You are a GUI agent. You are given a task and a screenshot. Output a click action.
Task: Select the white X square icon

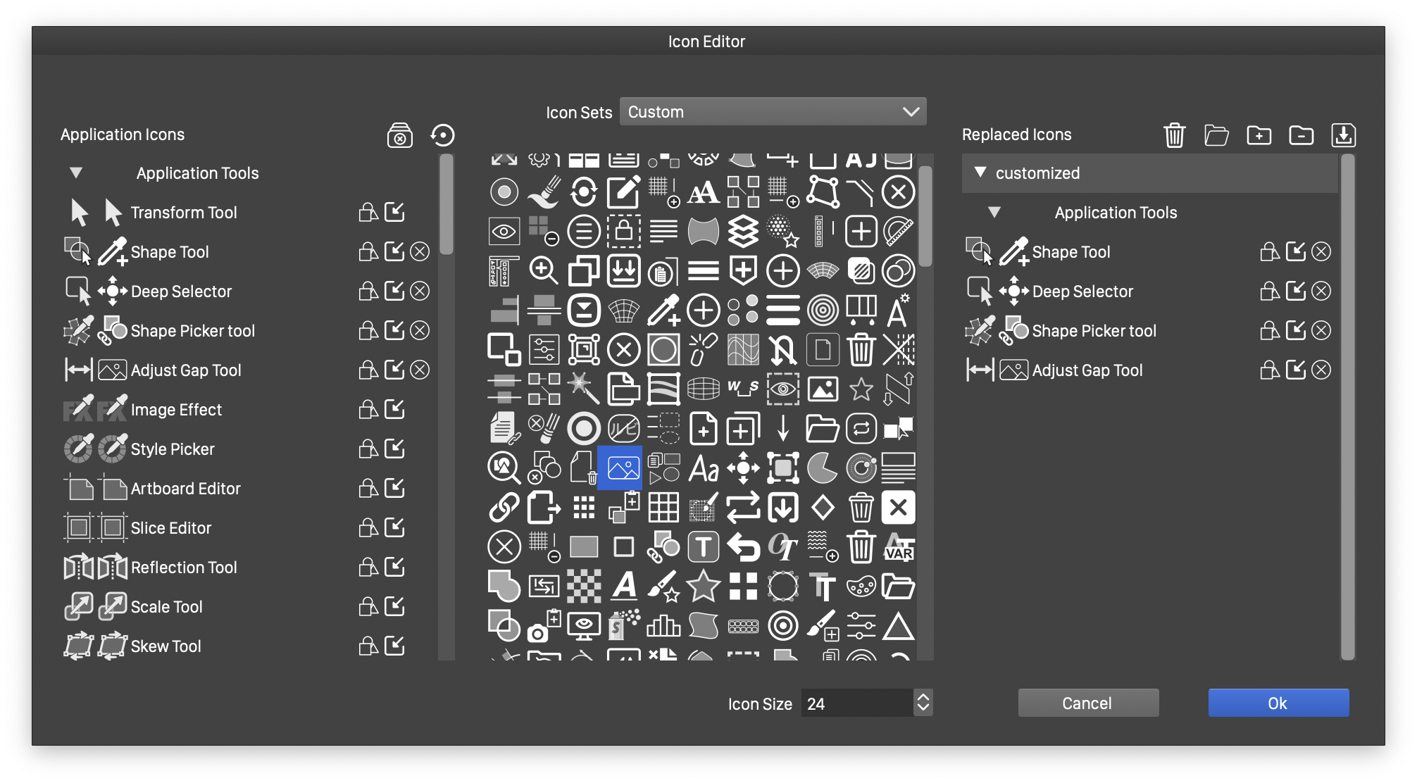point(898,507)
